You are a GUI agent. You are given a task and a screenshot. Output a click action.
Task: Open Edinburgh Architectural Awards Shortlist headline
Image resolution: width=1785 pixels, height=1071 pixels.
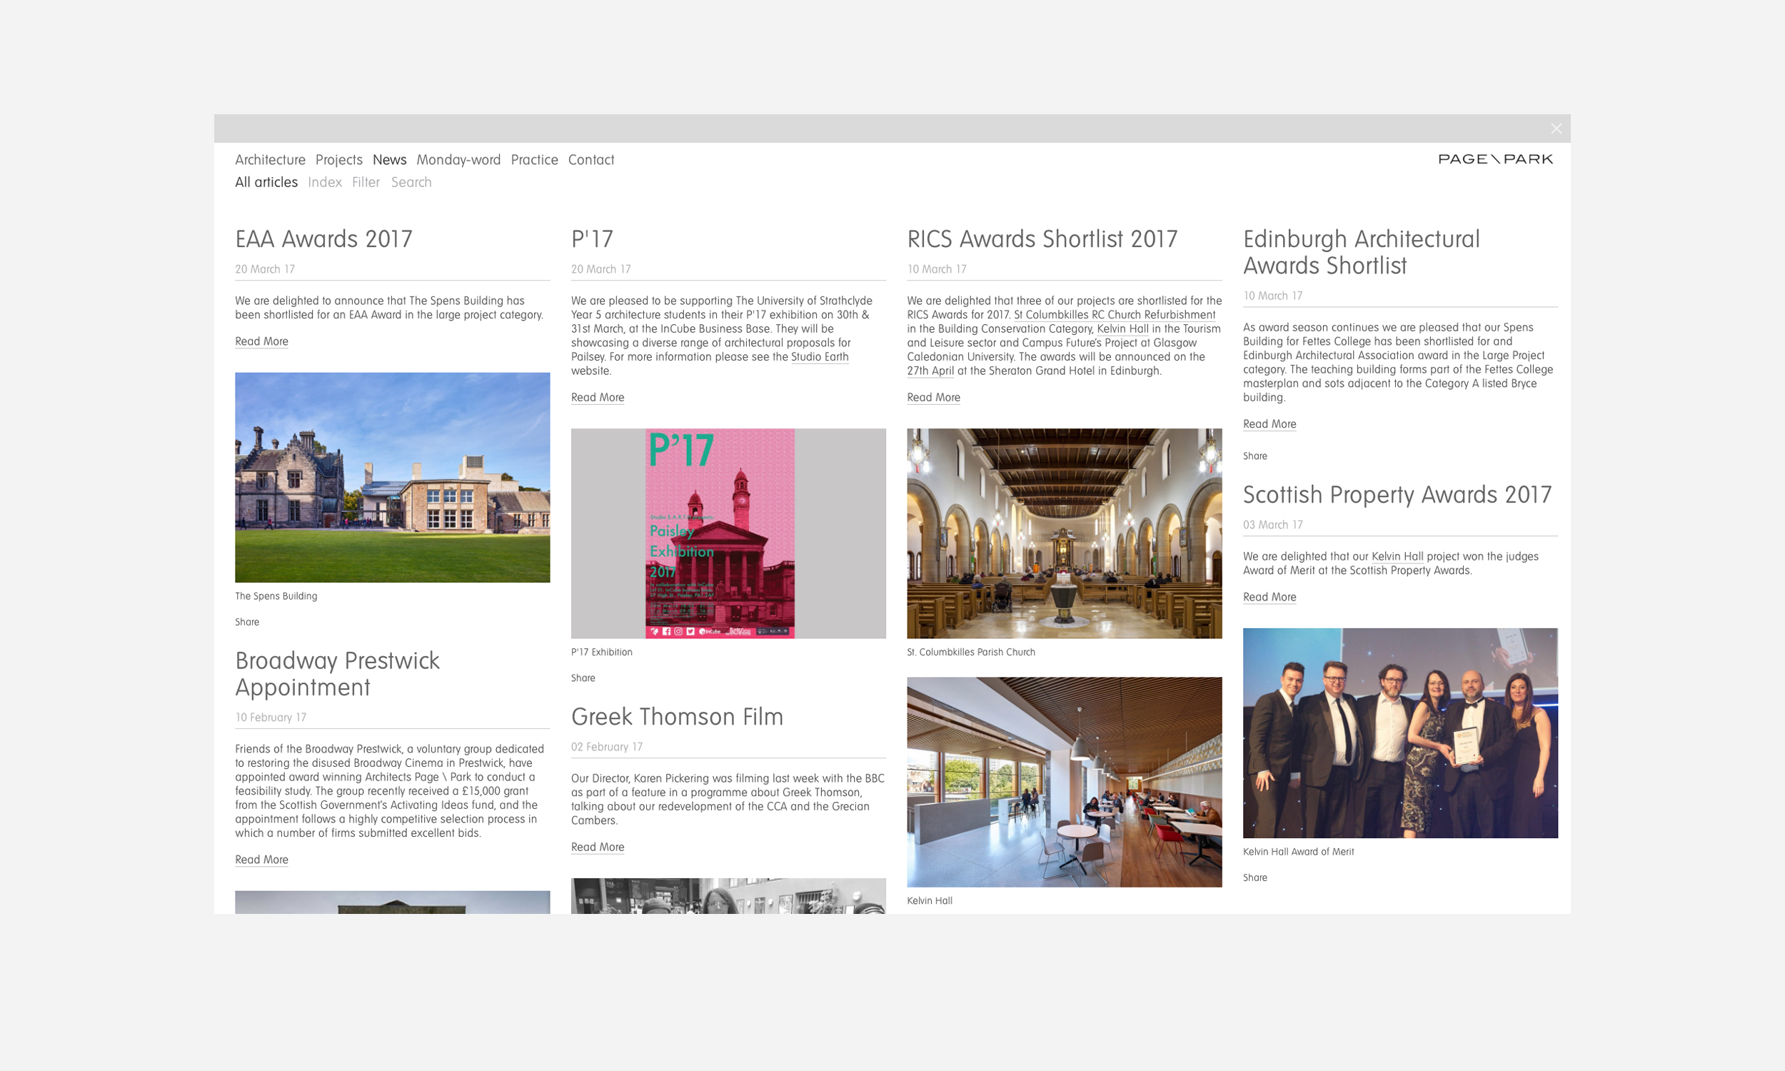pyautogui.click(x=1361, y=252)
